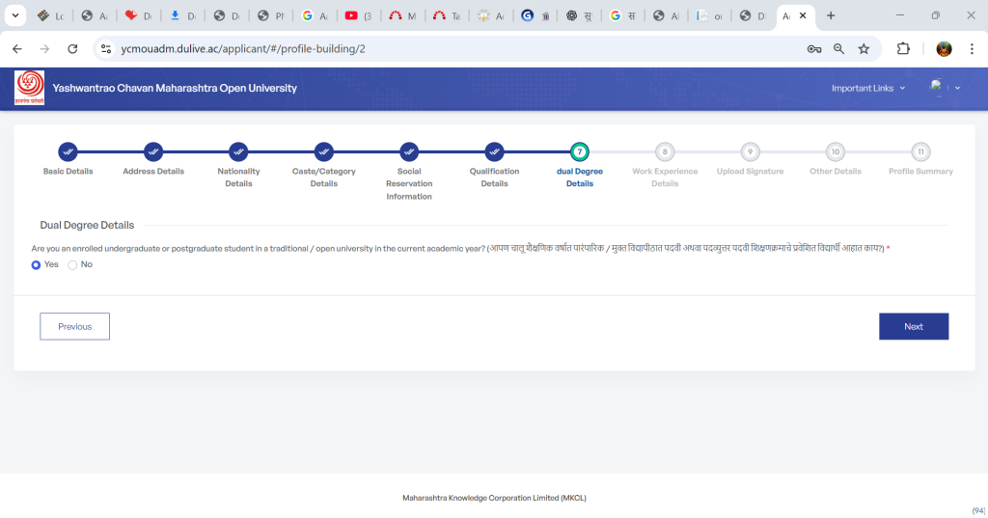This screenshot has width=988, height=518.
Task: Click step 8 Work Experience Details marker
Action: [x=664, y=151]
